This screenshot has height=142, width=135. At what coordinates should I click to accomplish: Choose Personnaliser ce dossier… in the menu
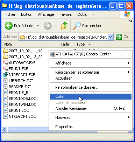coord(91,87)
